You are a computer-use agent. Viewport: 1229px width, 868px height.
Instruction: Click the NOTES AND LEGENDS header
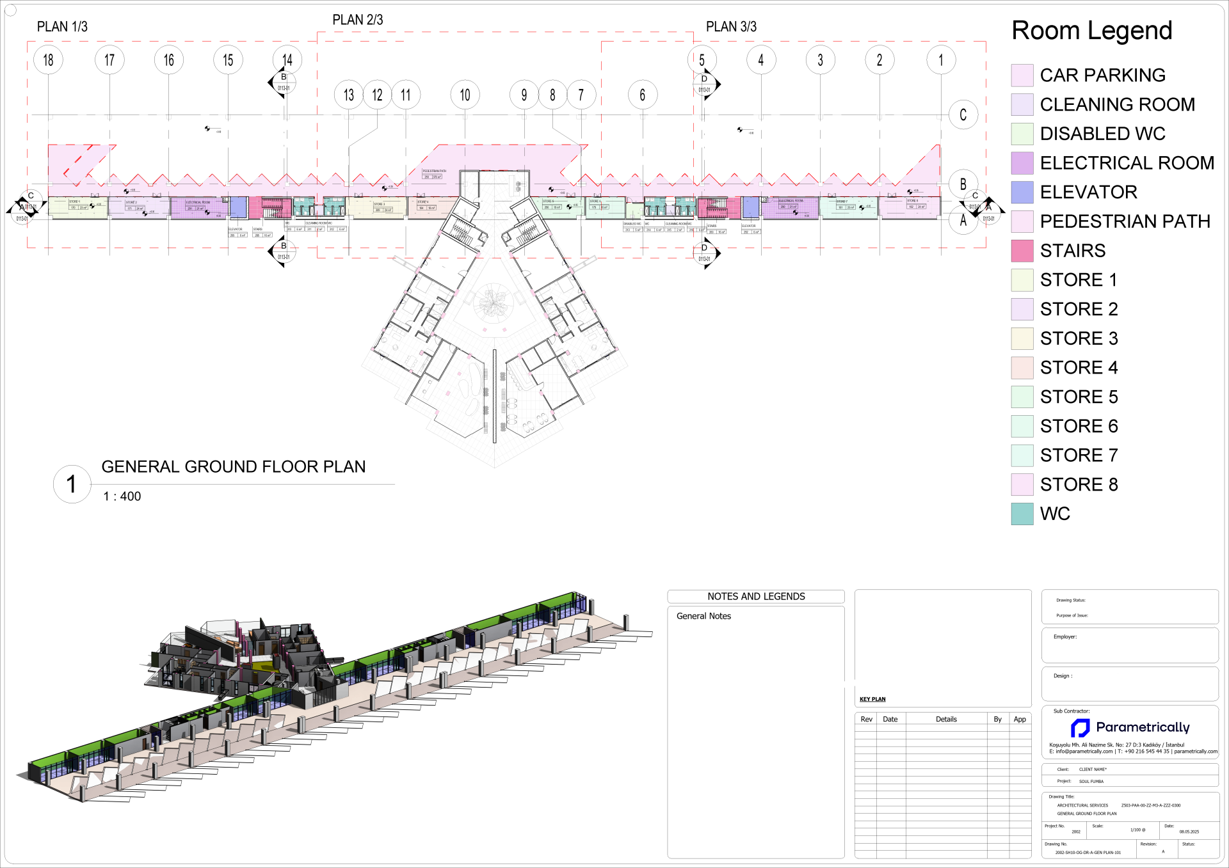(x=756, y=596)
